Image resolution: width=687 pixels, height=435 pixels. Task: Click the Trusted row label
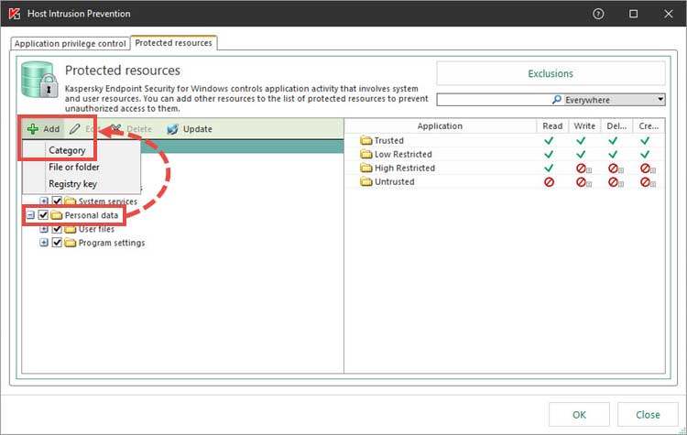click(389, 141)
